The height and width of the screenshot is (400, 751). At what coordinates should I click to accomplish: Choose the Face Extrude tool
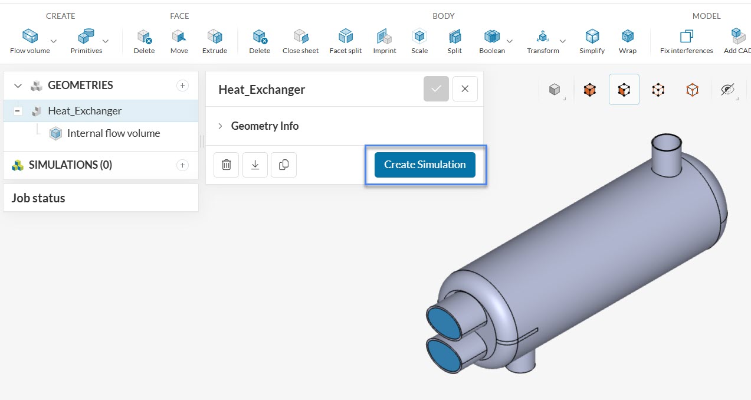point(215,41)
